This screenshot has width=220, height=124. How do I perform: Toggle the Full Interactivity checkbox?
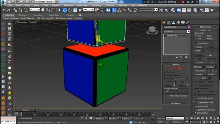pos(199,98)
